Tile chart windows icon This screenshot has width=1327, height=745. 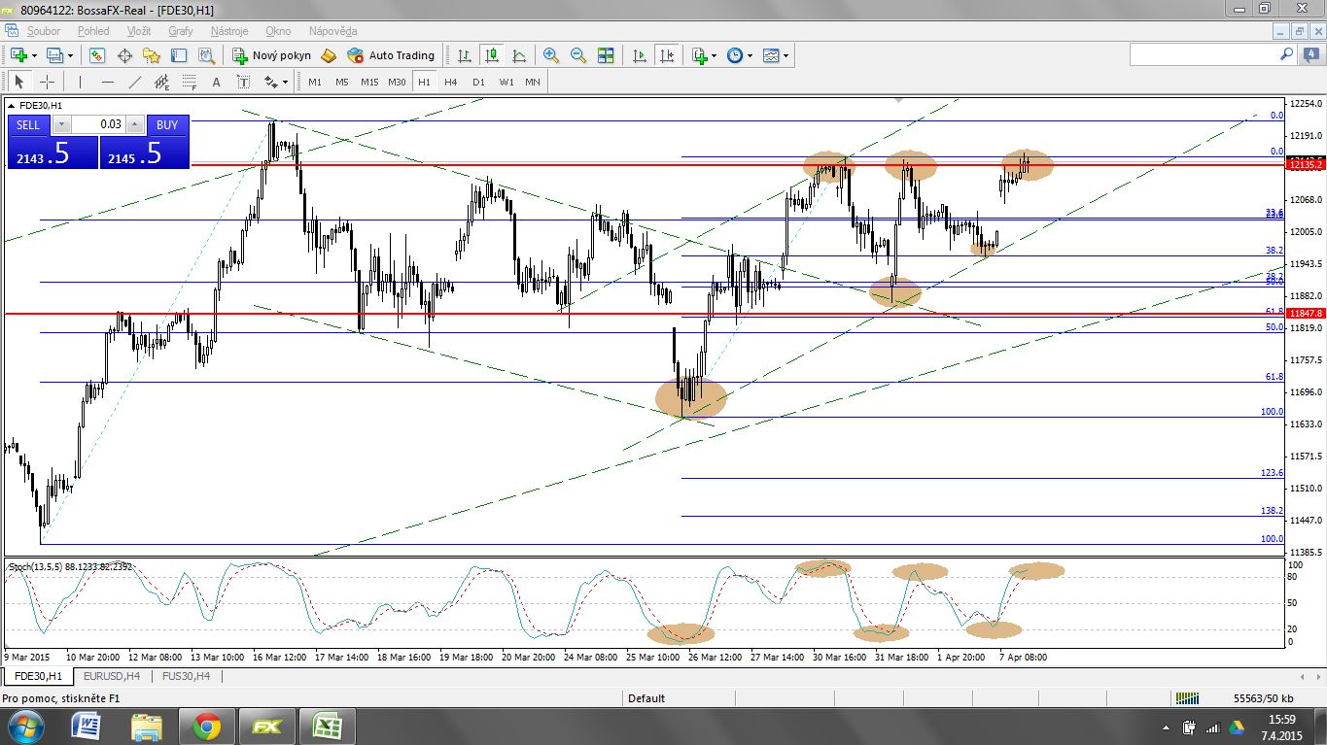pos(606,55)
